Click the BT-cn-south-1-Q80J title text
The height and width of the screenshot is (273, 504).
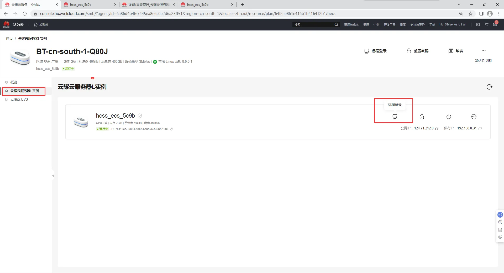tap(72, 51)
